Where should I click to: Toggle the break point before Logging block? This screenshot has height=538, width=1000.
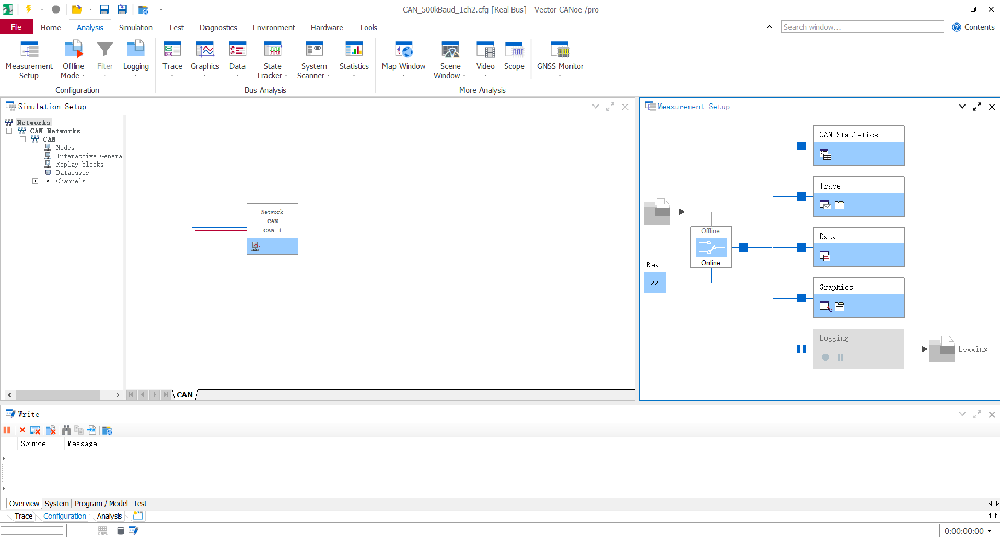(x=801, y=349)
